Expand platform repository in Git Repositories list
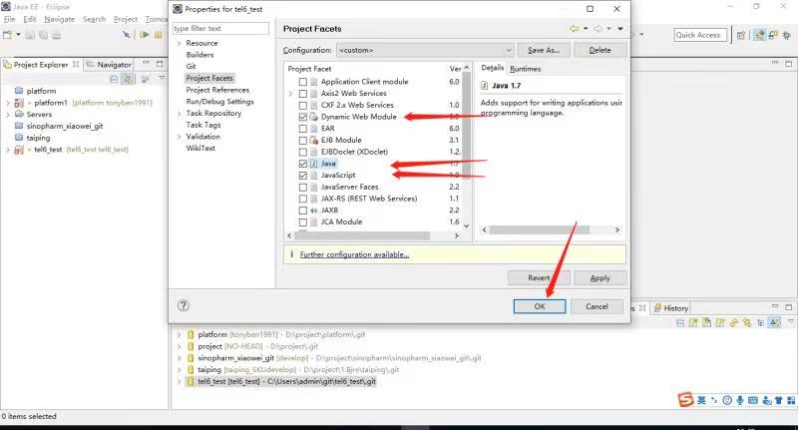The width and height of the screenshot is (798, 430). click(180, 335)
